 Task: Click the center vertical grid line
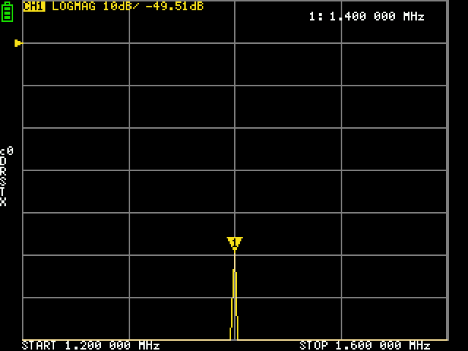coord(234,146)
